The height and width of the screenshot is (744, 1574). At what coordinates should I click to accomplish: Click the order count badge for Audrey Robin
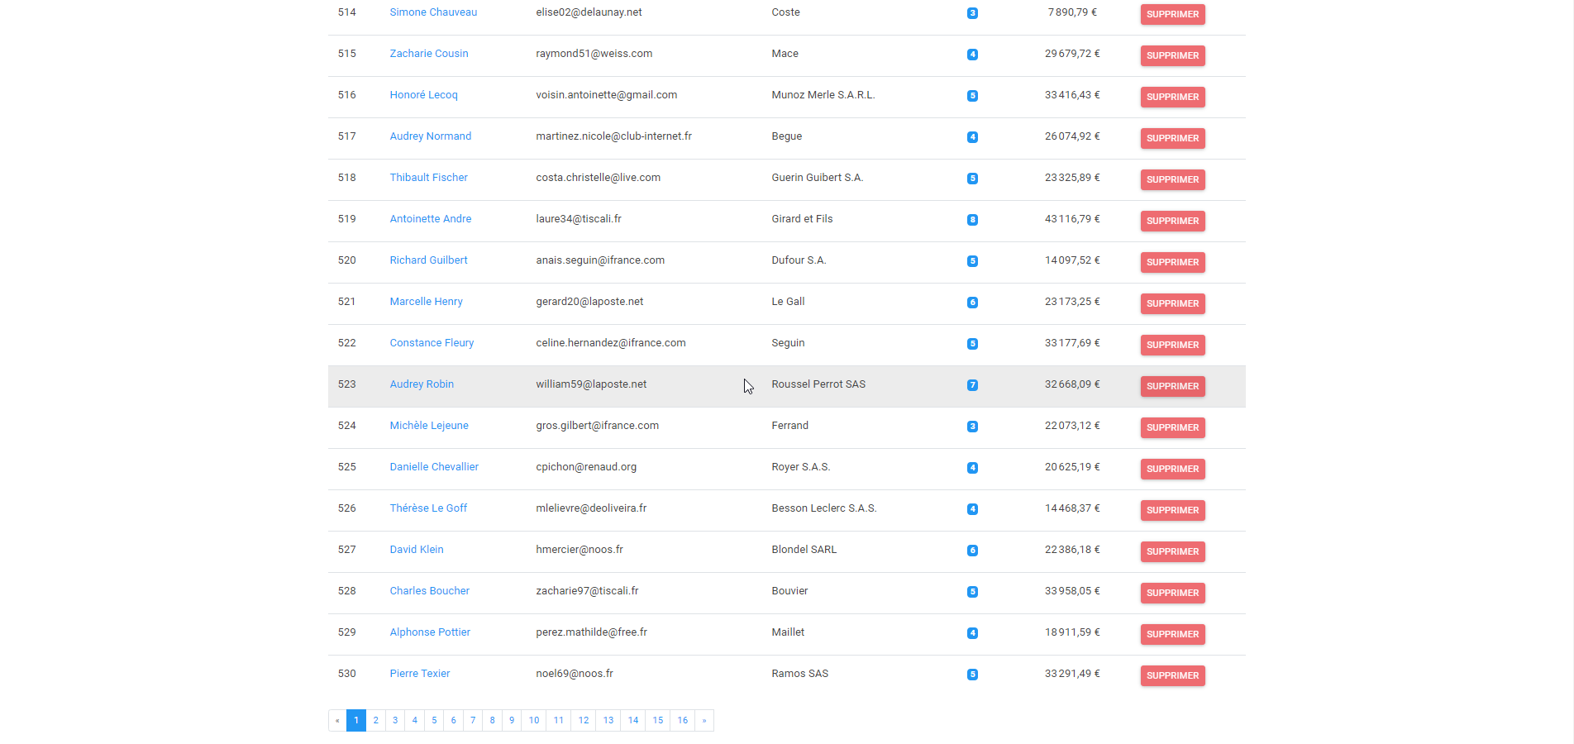972,385
